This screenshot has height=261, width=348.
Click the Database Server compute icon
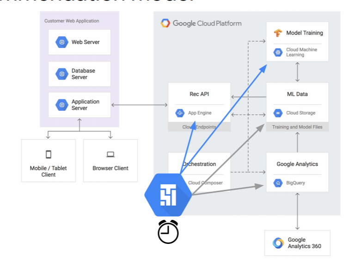point(62,74)
